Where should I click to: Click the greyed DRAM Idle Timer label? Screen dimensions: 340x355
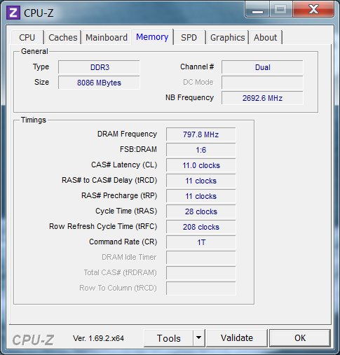[x=129, y=257]
